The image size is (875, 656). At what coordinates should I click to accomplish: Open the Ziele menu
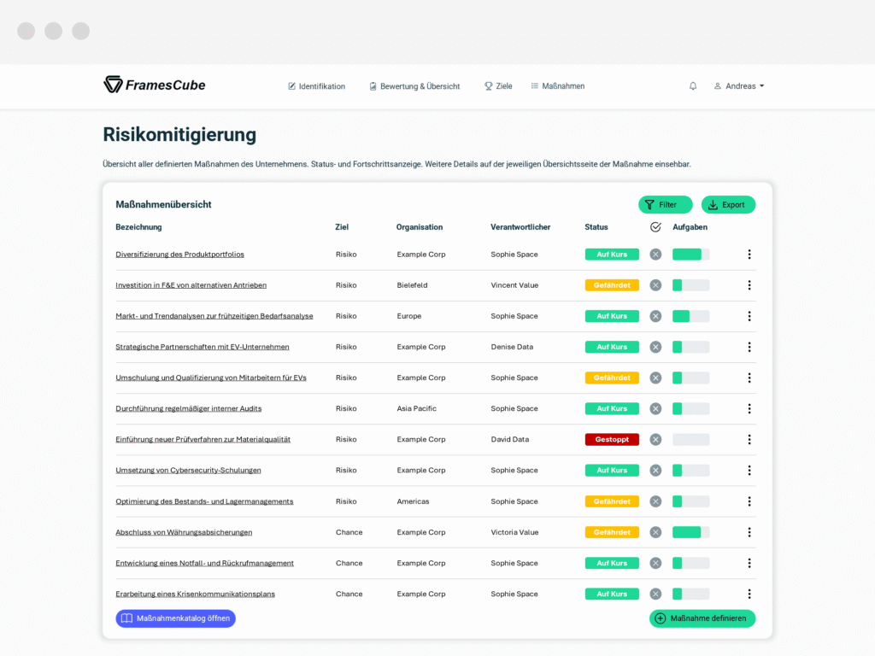498,86
